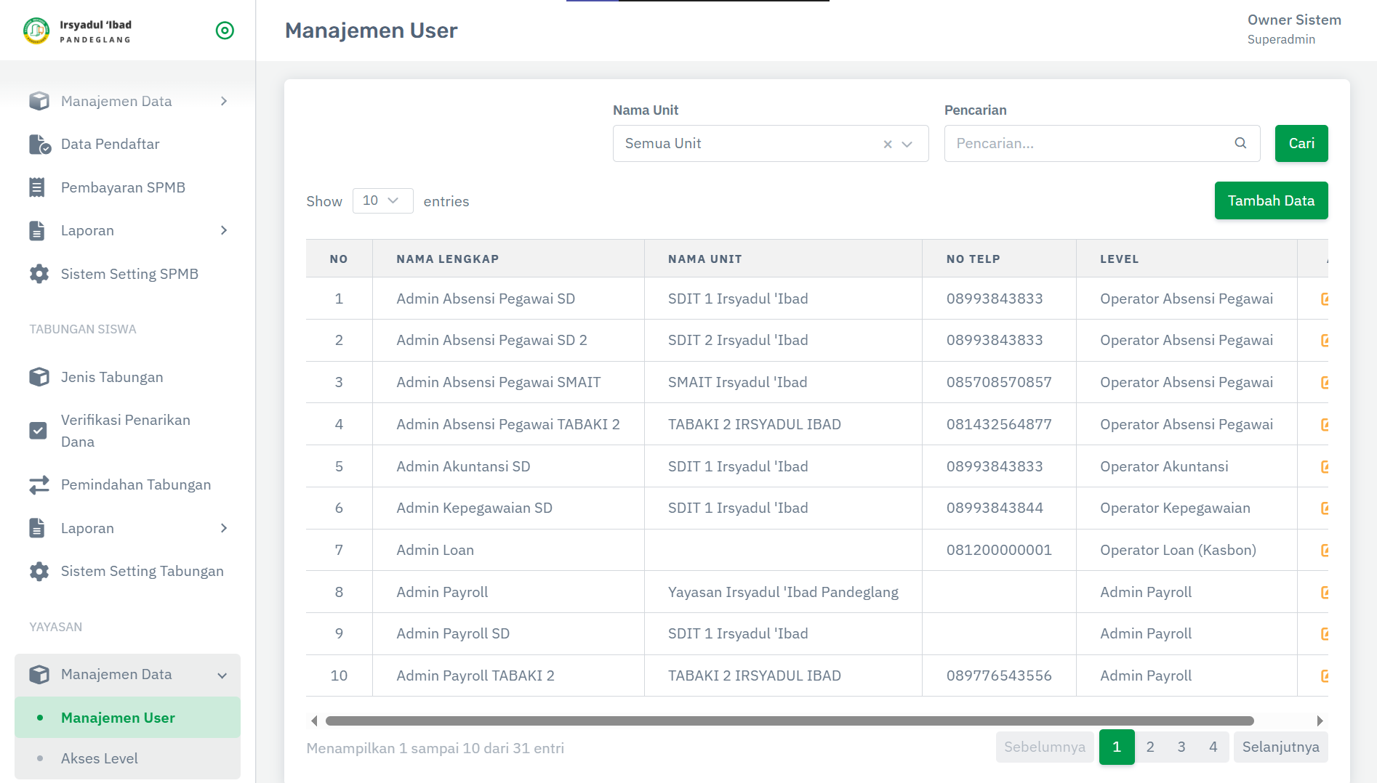Click the Sistem Setting Tabungan gear icon
The width and height of the screenshot is (1377, 783).
39,572
